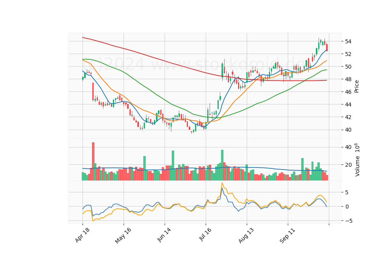Click the 52 price axis value
Viewport: 379px width, 272px height.
(348, 54)
